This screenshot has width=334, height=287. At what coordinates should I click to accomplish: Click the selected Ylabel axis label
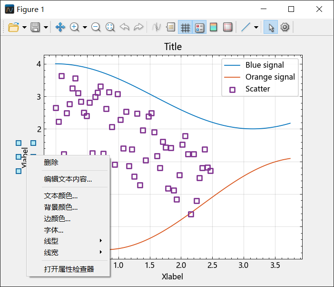(x=24, y=157)
